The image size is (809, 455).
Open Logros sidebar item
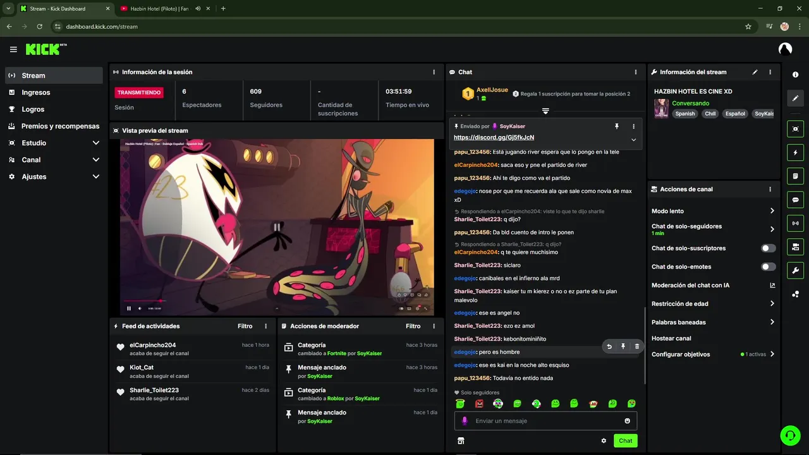tap(54, 109)
